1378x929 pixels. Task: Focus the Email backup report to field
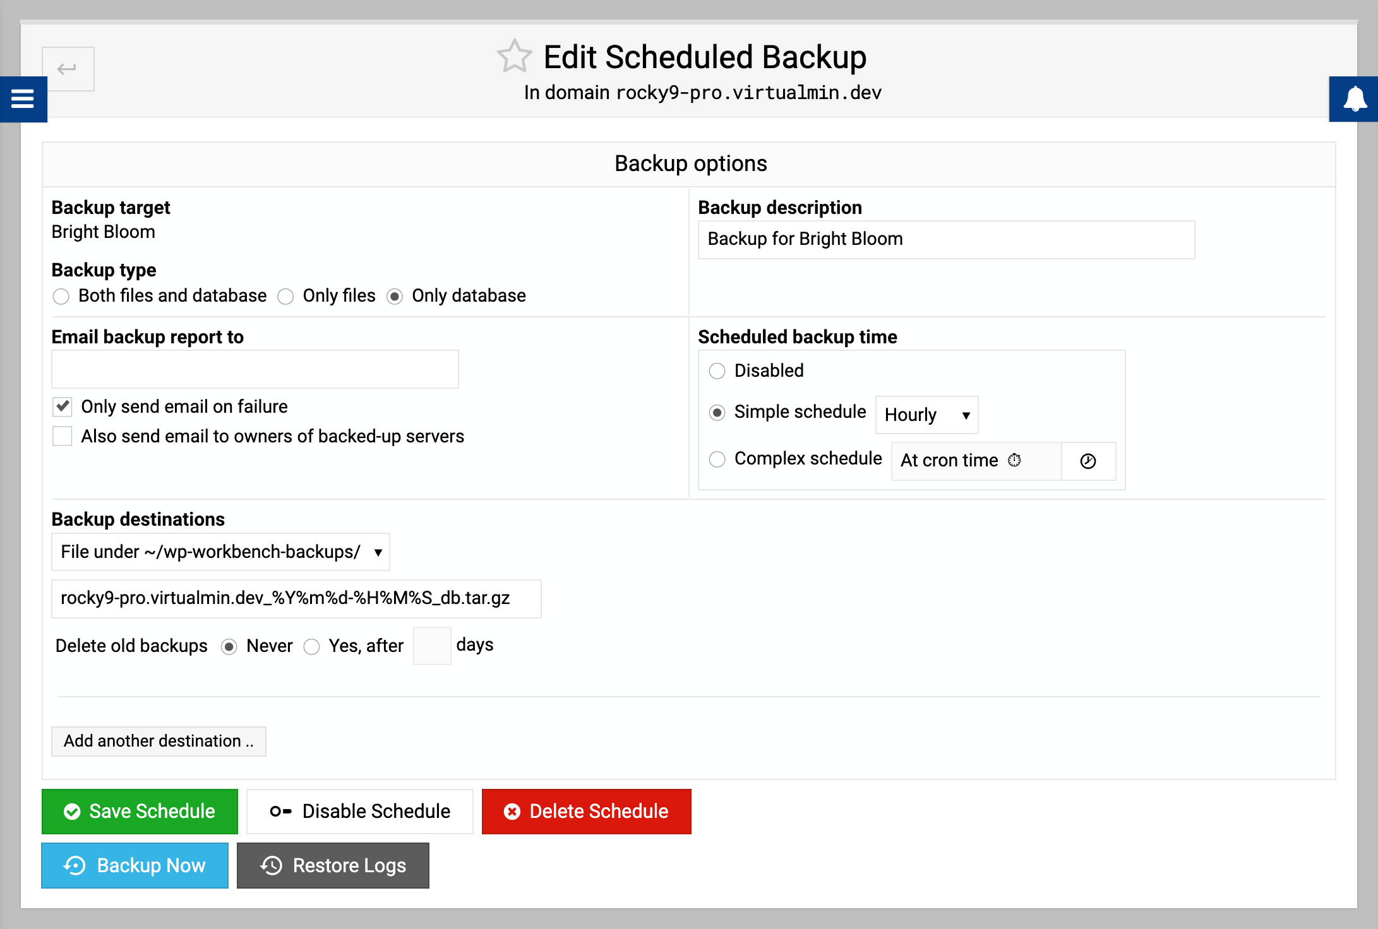tap(255, 369)
